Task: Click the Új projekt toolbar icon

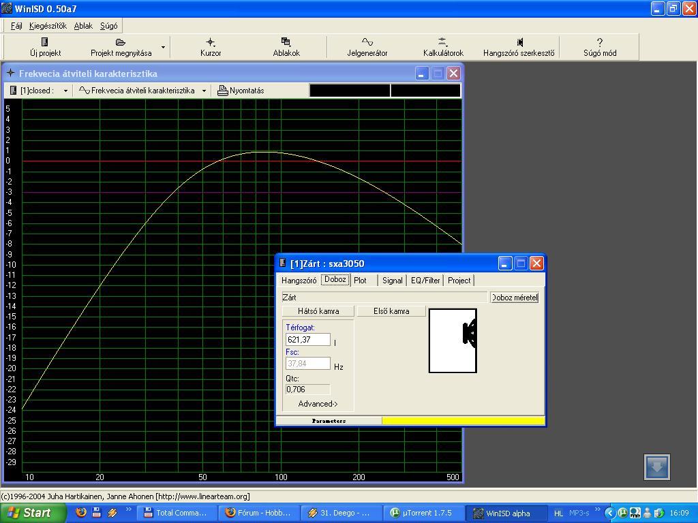Action: 45,47
